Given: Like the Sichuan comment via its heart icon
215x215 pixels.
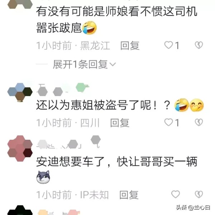Looking at the screenshot, I should (168, 122).
